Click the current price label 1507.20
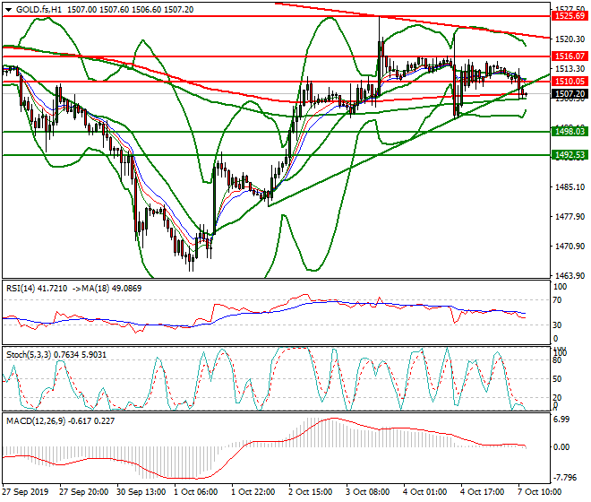 point(570,93)
